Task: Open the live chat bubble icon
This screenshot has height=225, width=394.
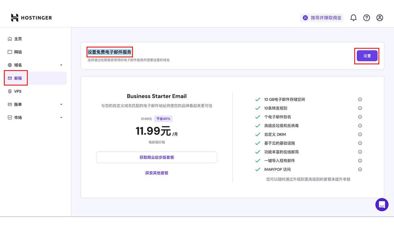Action: coord(382,204)
